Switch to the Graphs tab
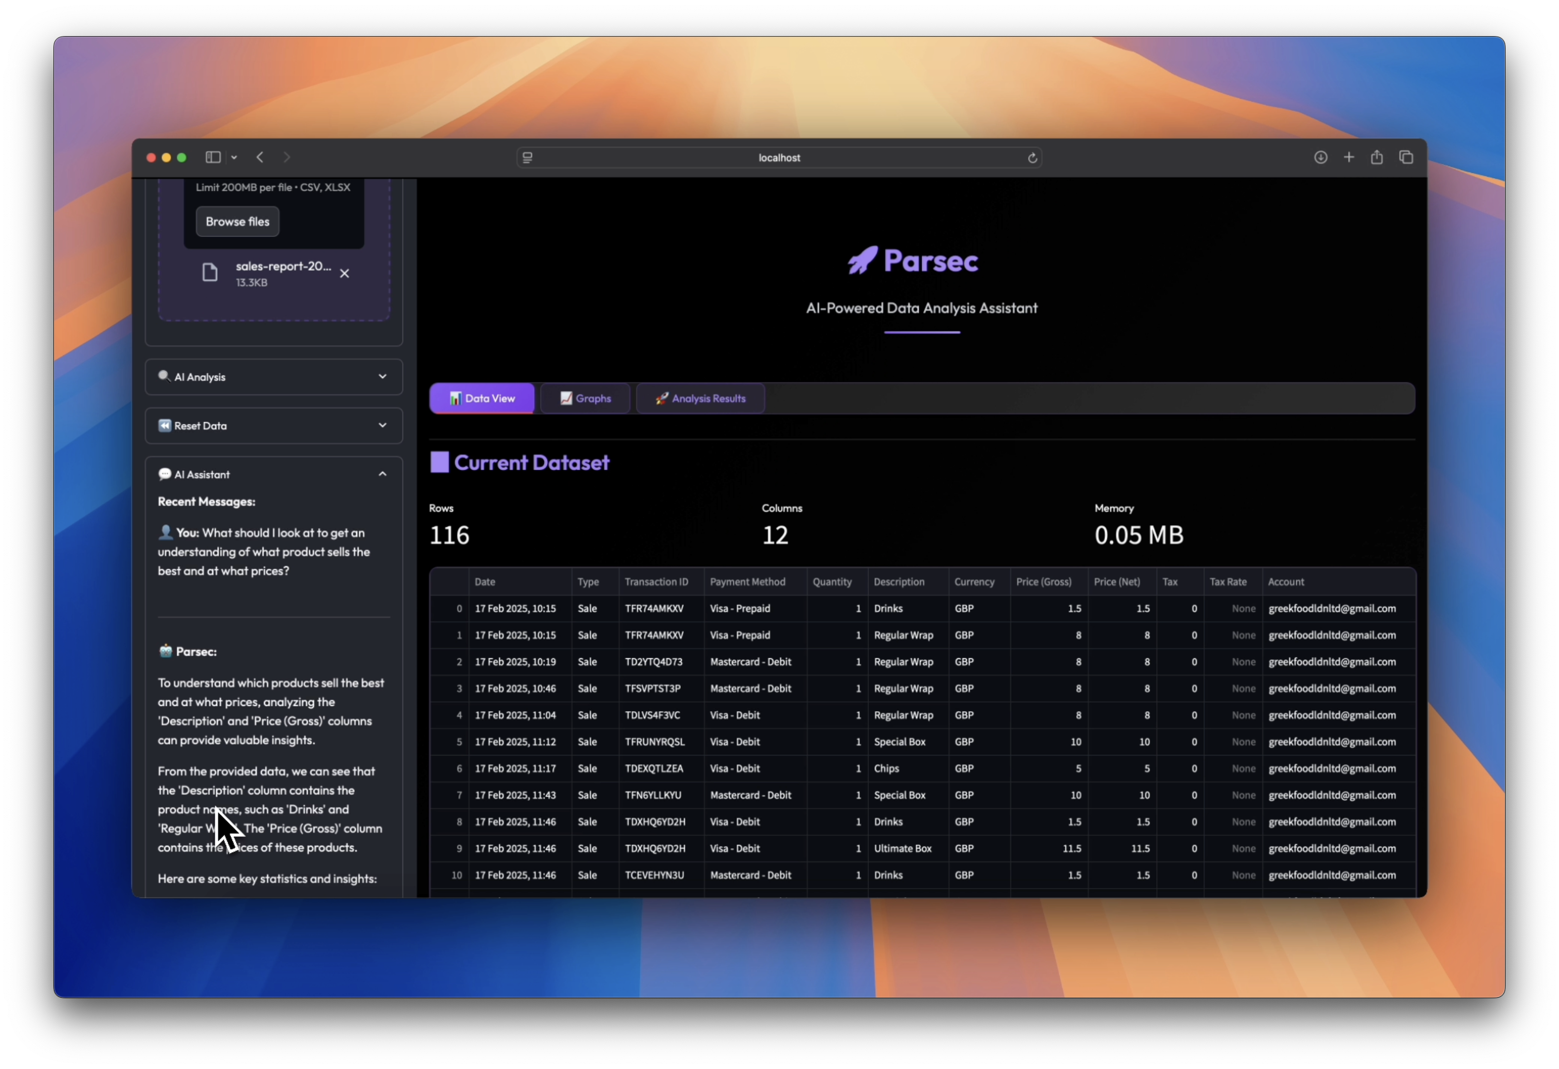Viewport: 1559px width, 1069px height. tap(585, 399)
